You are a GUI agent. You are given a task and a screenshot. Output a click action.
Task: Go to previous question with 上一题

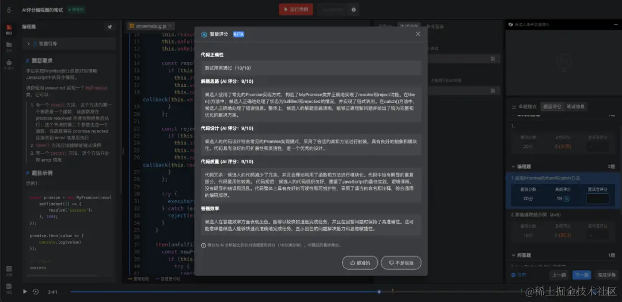[559, 275]
